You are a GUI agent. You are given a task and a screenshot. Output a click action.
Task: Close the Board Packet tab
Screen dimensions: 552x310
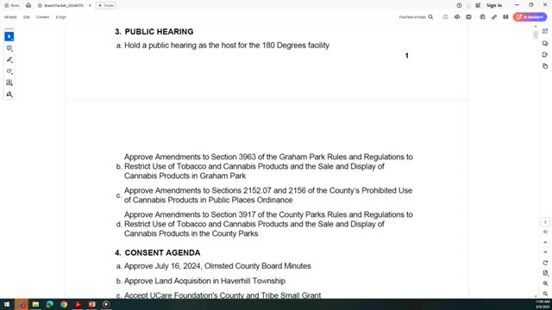tap(90, 6)
